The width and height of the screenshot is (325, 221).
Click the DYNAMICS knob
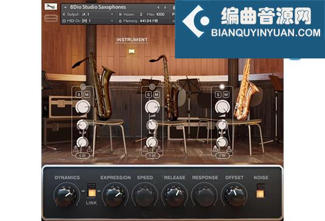[x=66, y=195]
